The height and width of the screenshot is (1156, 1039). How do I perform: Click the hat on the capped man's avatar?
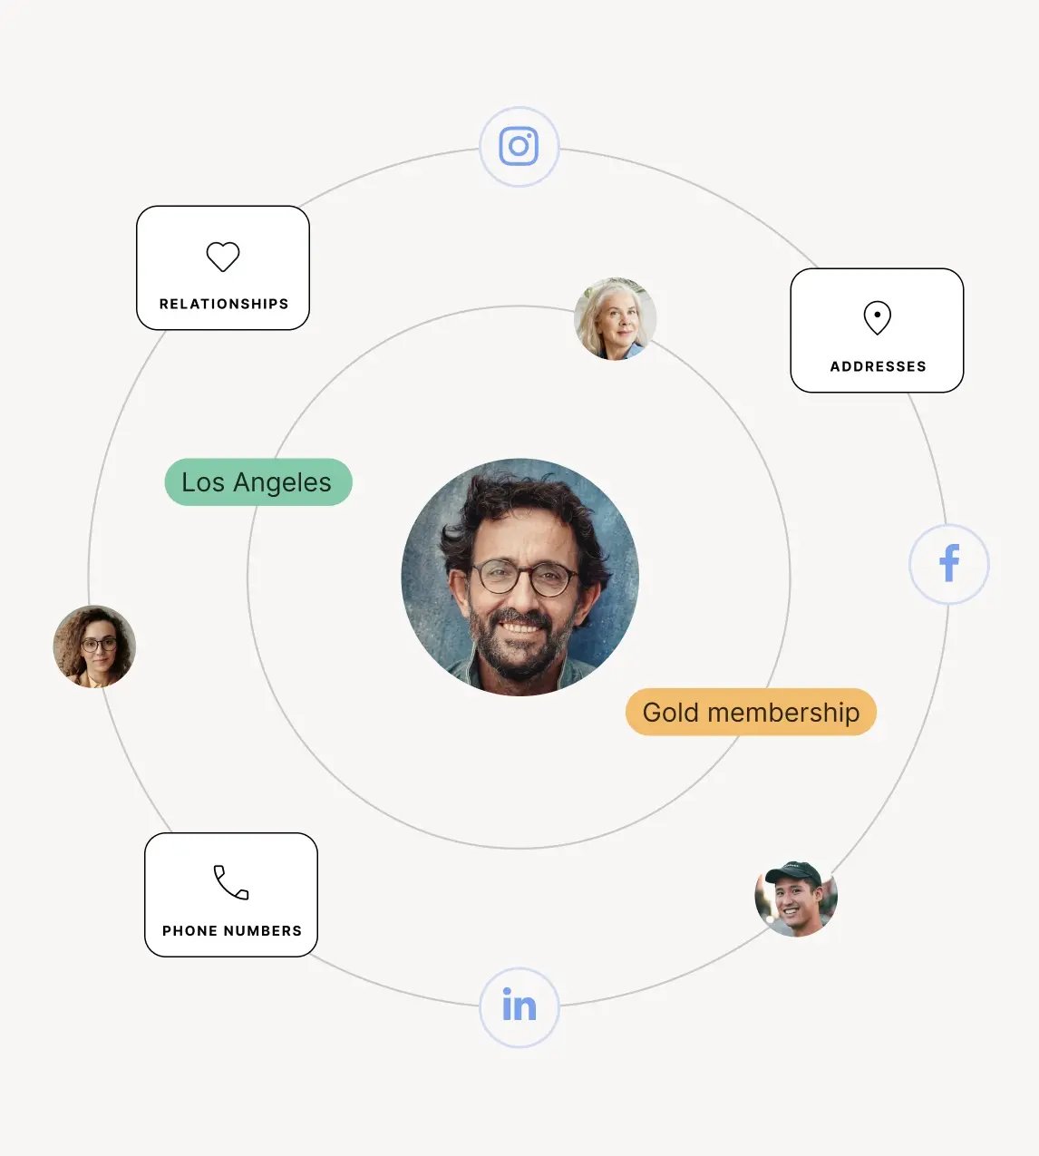(793, 872)
